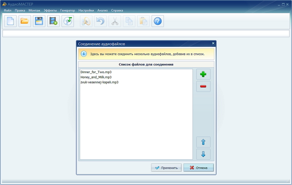
Task: Open the Монтаж menu
Action: click(x=34, y=10)
